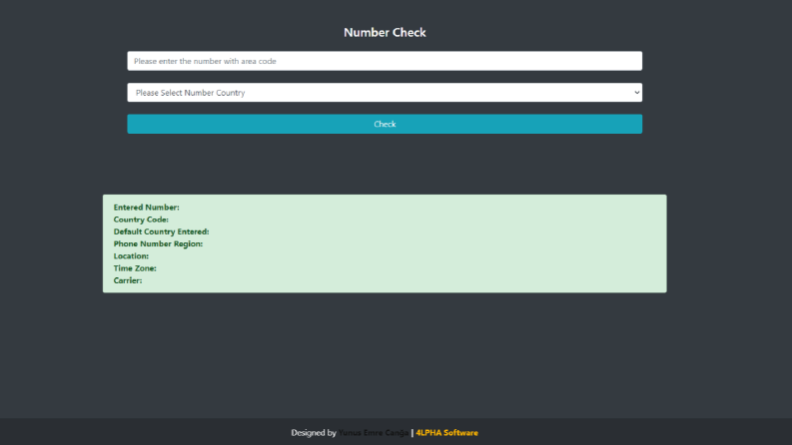Select the Time Zone label

tap(135, 268)
